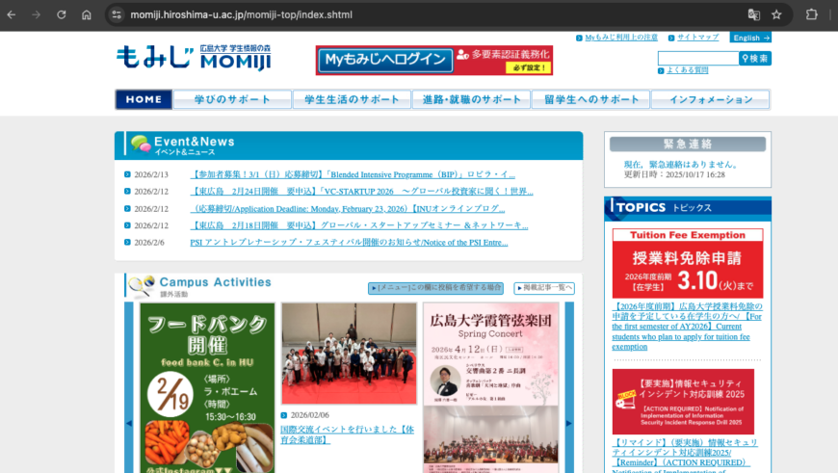Open the 掲載記事一覧へ article list button
Screen dimensions: 838x473
(544, 287)
